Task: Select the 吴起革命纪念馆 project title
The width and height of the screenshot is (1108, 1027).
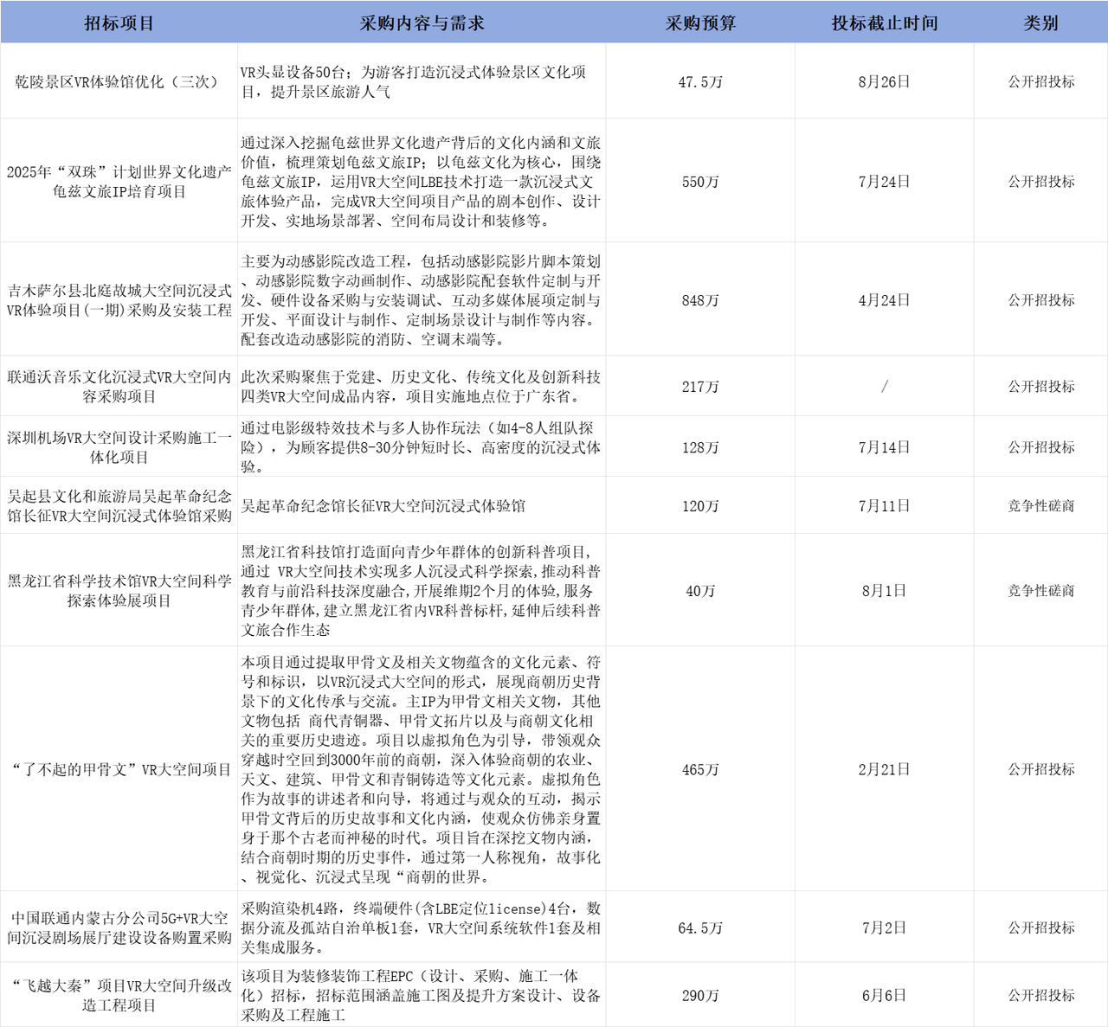Action: coord(119,505)
